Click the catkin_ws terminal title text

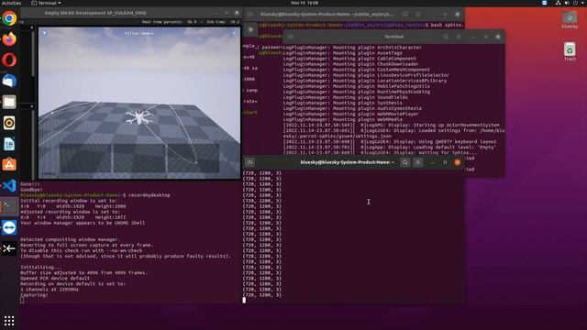[x=327, y=15]
